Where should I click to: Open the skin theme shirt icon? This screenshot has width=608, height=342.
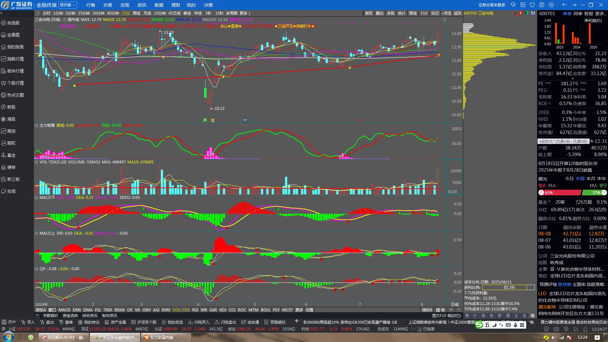pyautogui.click(x=532, y=5)
